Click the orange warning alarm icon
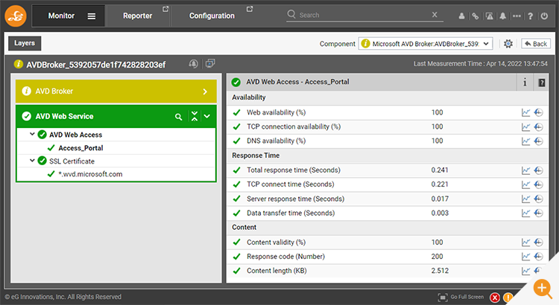Viewport: 559px width, 305px height. click(508, 298)
